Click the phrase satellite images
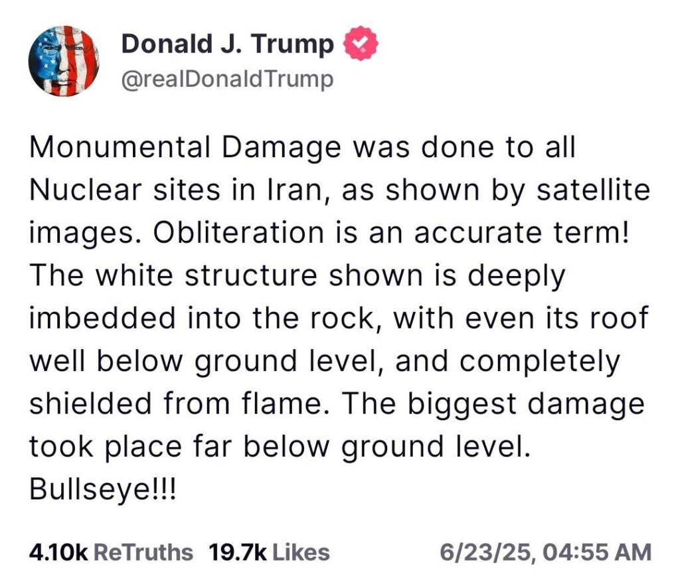The height and width of the screenshot is (578, 680). click(x=340, y=212)
